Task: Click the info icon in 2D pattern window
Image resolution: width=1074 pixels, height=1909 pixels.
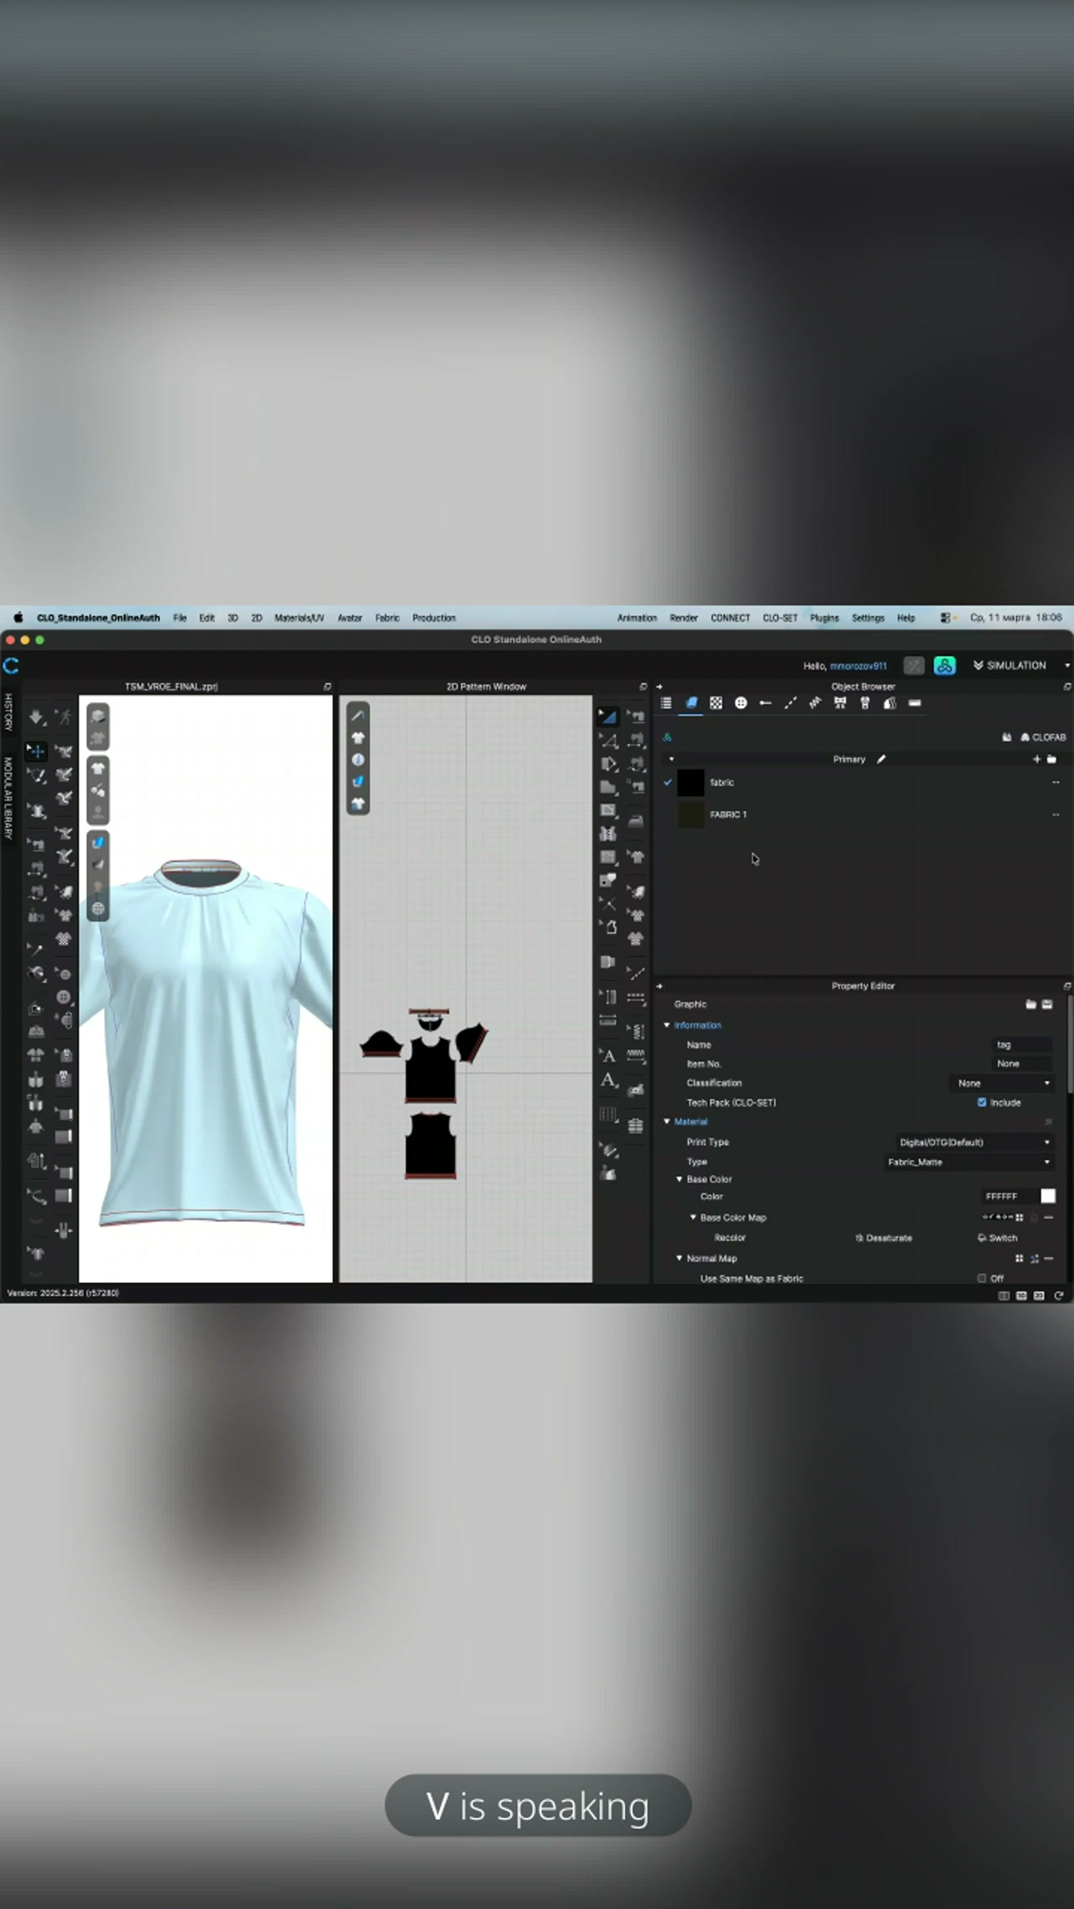Action: (x=358, y=760)
